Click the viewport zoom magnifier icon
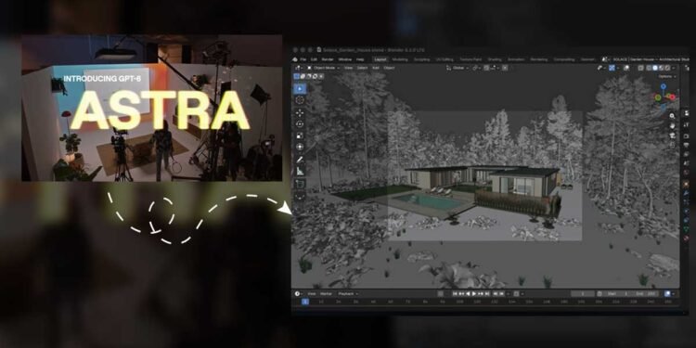Screen dimensions: 696x348 [672, 116]
